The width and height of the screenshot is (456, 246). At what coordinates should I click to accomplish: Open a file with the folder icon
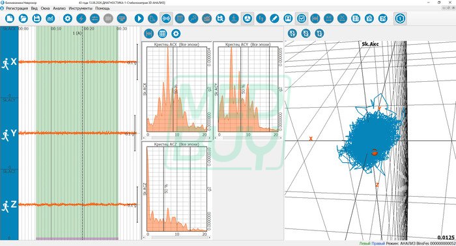click(23, 19)
